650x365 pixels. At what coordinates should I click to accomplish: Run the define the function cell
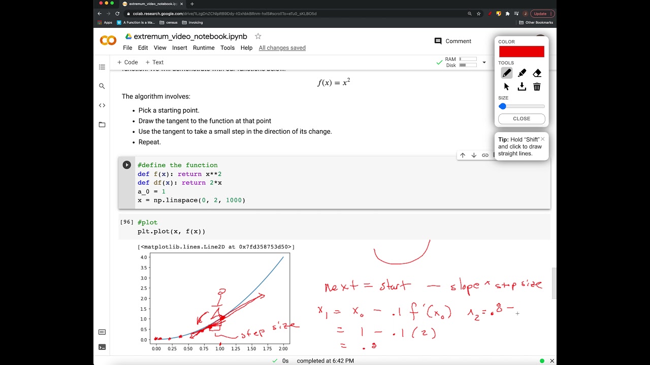[127, 165]
